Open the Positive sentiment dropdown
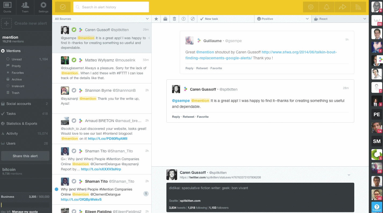 tap(283, 19)
